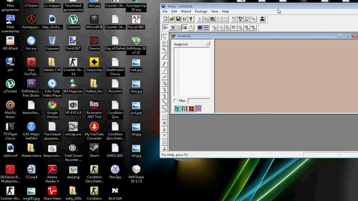This screenshot has height=201, width=358.
Task: Select the ArtMoney SE v7.35 desktop icon
Action: pos(136,45)
